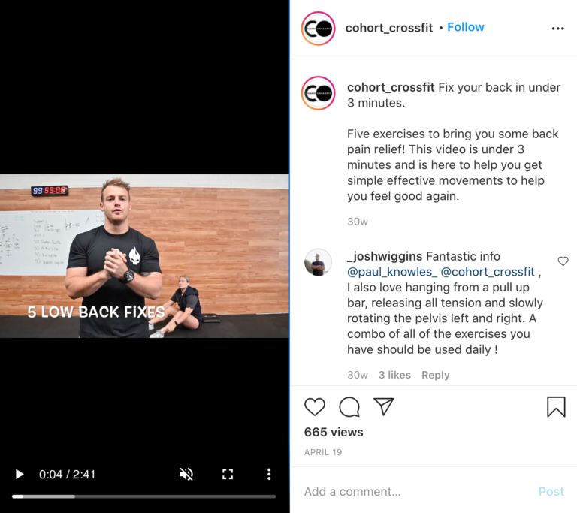Like the post with heart icon
Screen dimensions: 577x513
click(x=315, y=407)
